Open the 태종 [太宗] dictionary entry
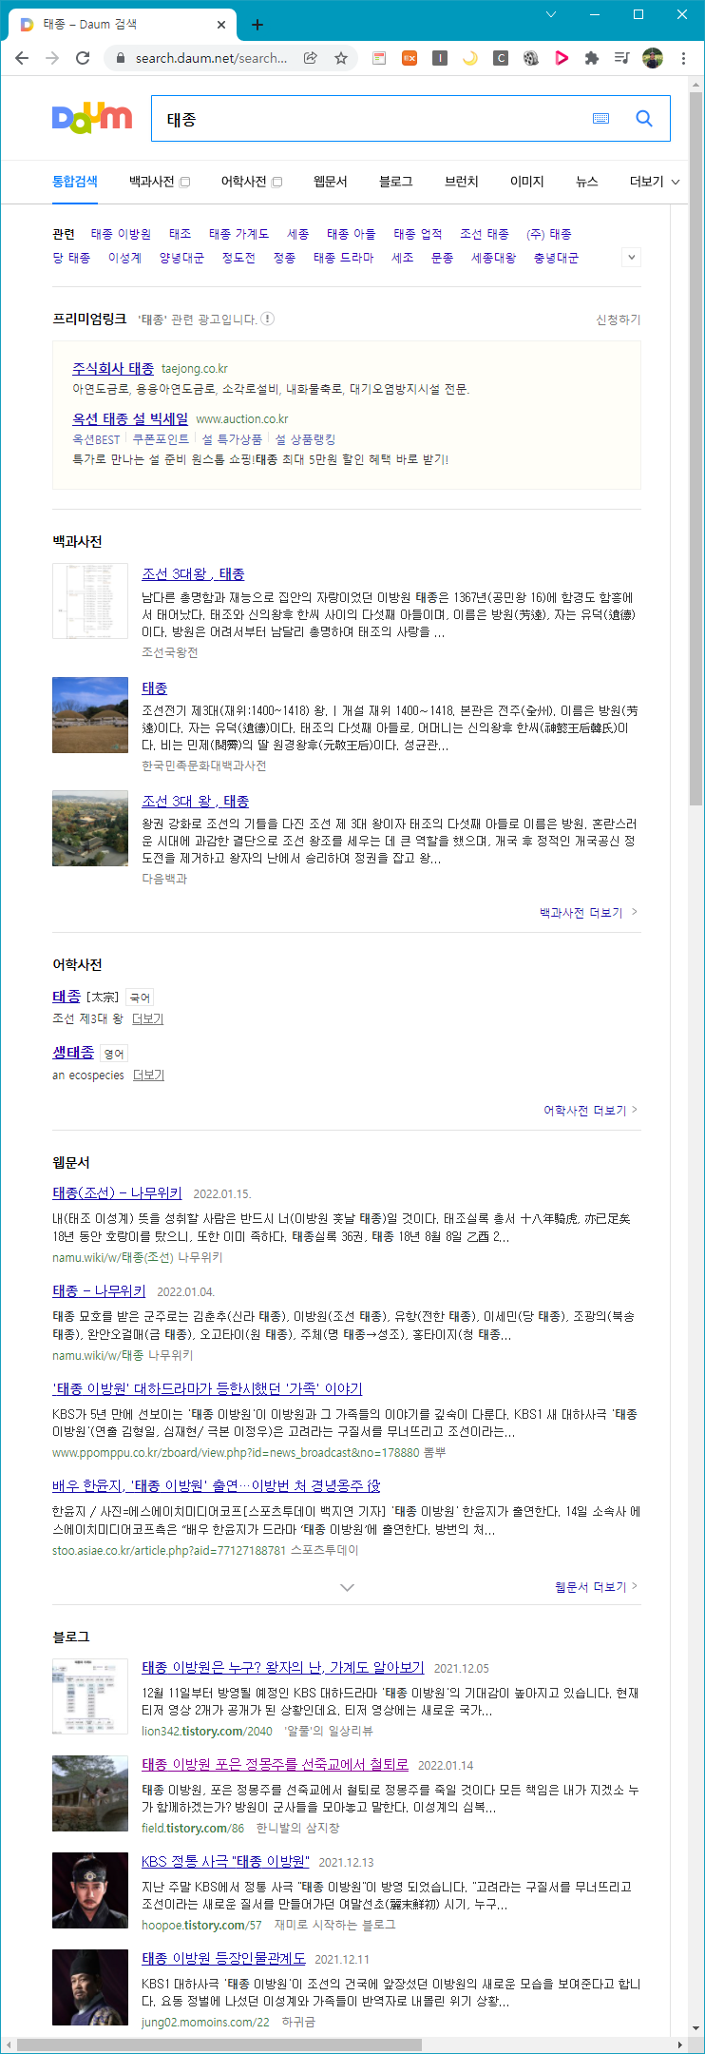705x2054 pixels. (x=67, y=996)
